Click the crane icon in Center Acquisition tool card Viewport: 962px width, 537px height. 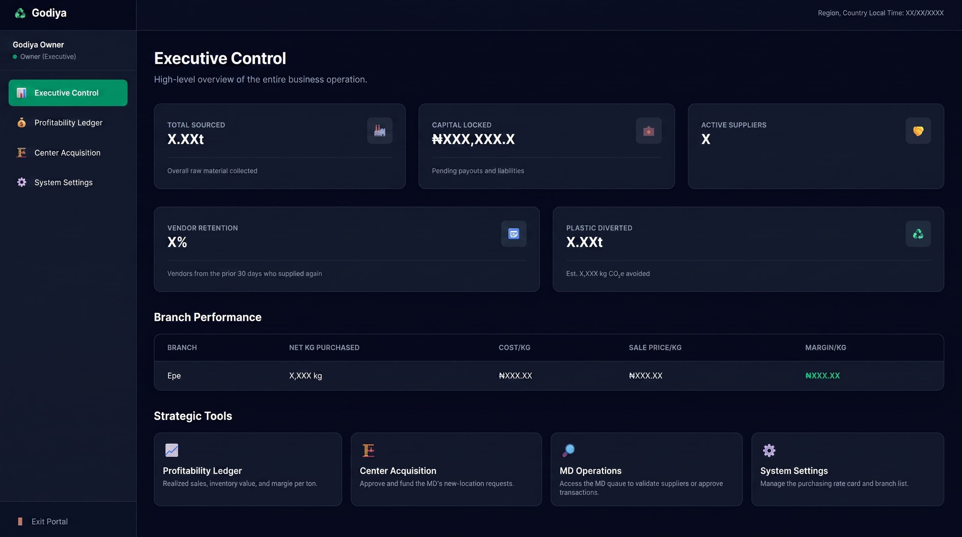(x=368, y=450)
